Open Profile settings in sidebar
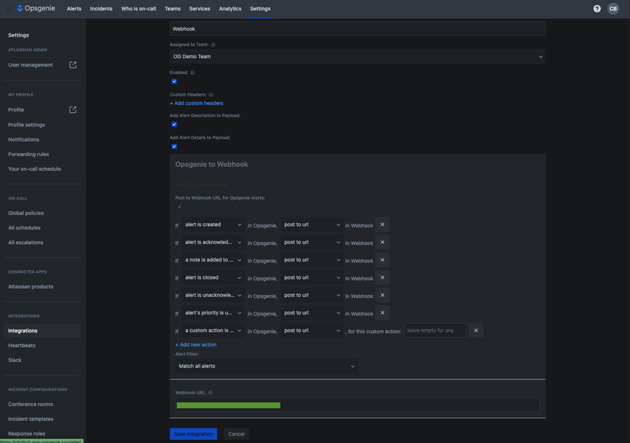The width and height of the screenshot is (630, 443). pyautogui.click(x=26, y=125)
